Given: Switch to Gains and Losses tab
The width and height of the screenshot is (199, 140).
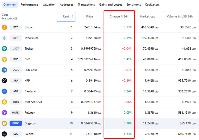Looking at the screenshot, I should 111,5.
